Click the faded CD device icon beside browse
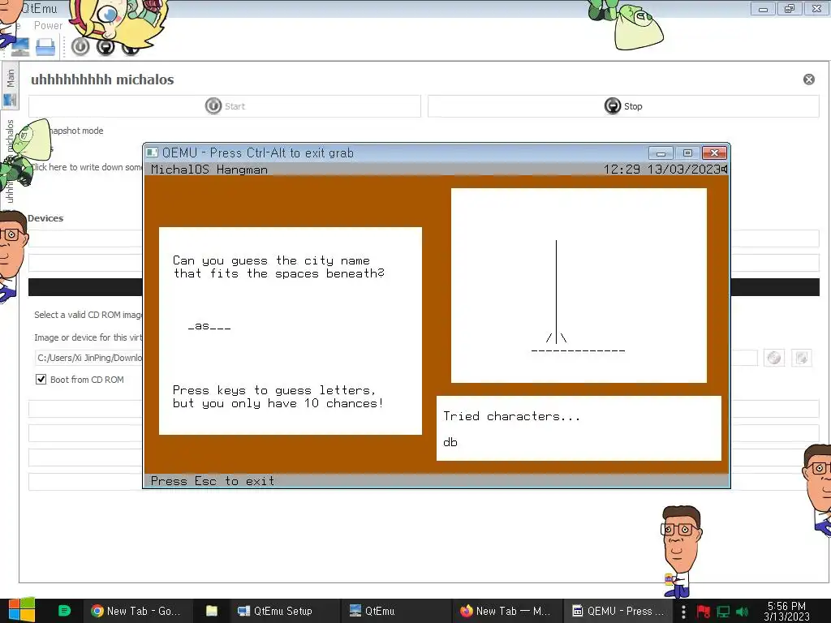Screen dimensions: 831x623 click(801, 358)
